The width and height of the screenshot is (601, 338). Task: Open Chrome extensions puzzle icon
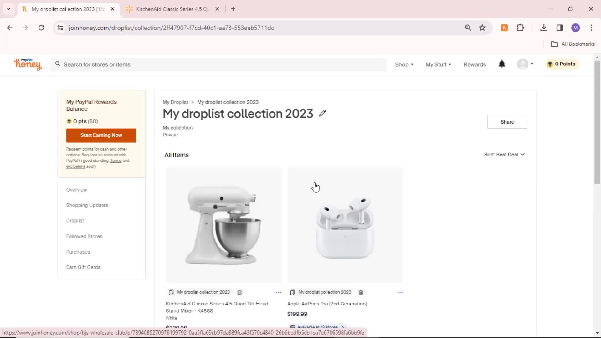(x=520, y=28)
